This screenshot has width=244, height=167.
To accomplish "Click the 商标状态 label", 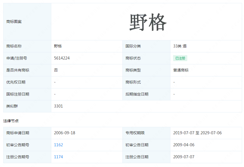I will pos(133,58).
